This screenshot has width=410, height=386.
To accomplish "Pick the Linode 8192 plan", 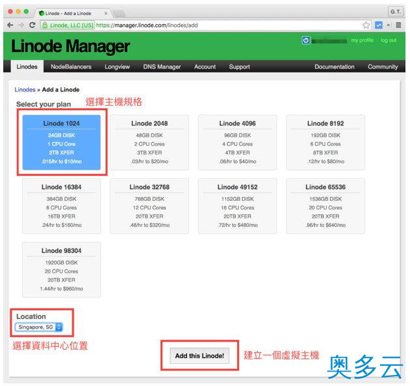I will tap(325, 142).
